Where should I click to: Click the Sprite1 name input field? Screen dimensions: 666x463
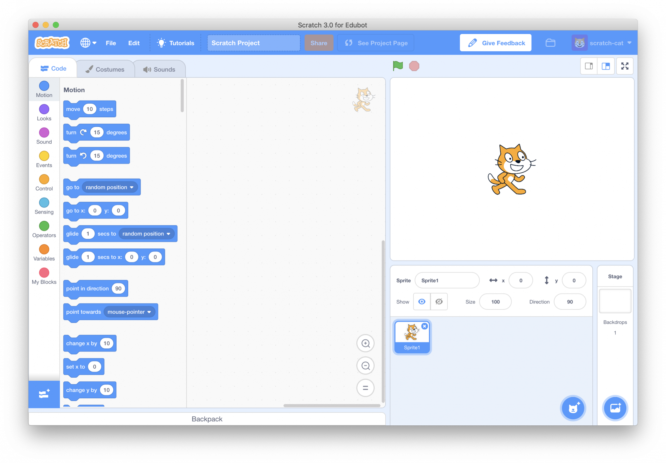tap(448, 280)
